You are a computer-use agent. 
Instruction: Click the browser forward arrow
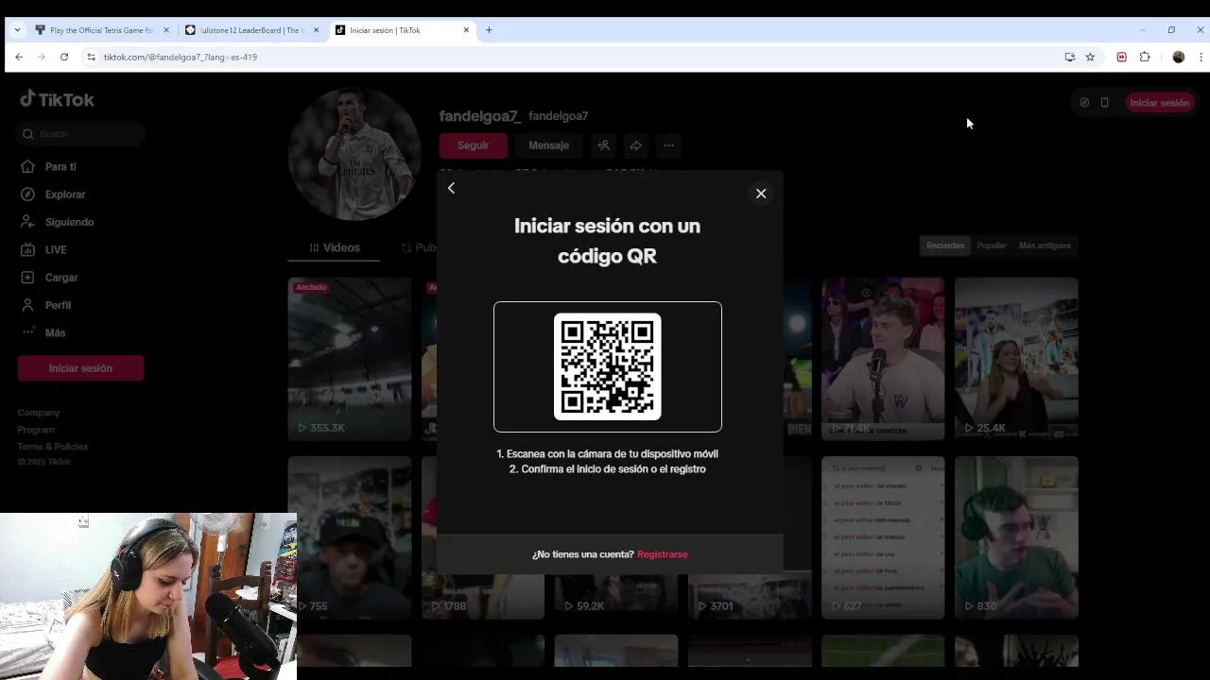(42, 57)
